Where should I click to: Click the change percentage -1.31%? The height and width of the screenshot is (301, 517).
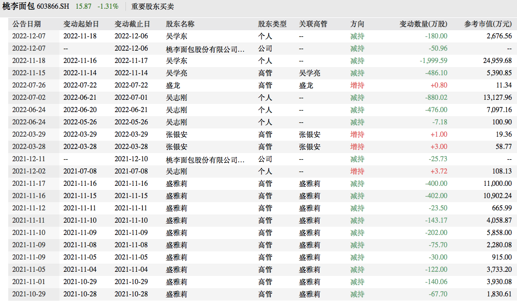(x=108, y=7)
